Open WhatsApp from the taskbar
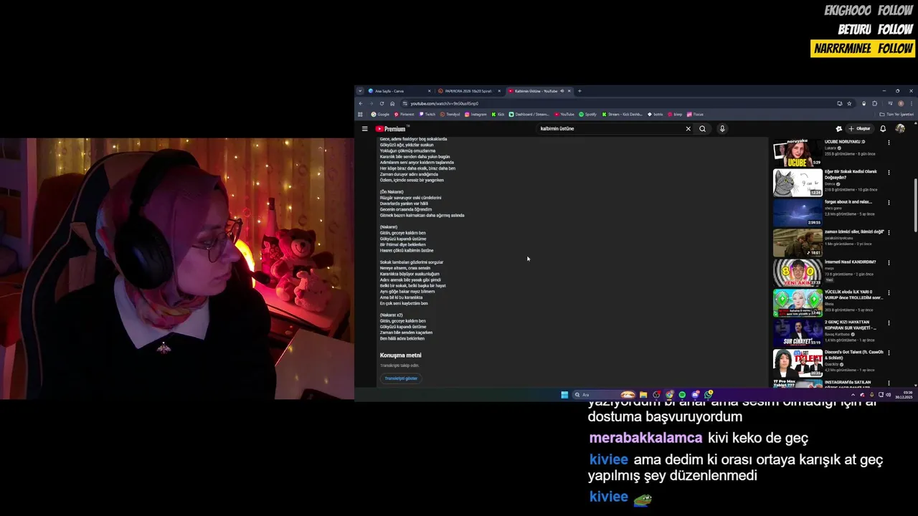 (709, 395)
